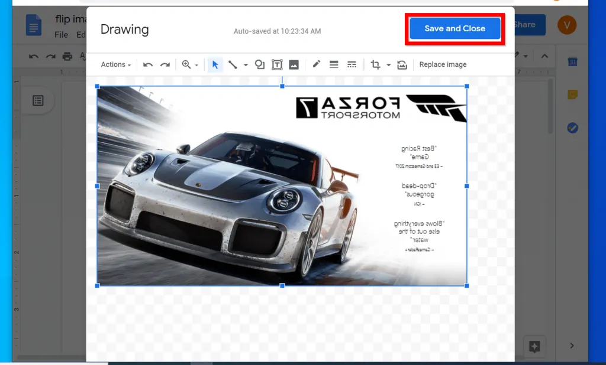The height and width of the screenshot is (365, 606).
Task: Click the user account avatar V
Action: (567, 25)
